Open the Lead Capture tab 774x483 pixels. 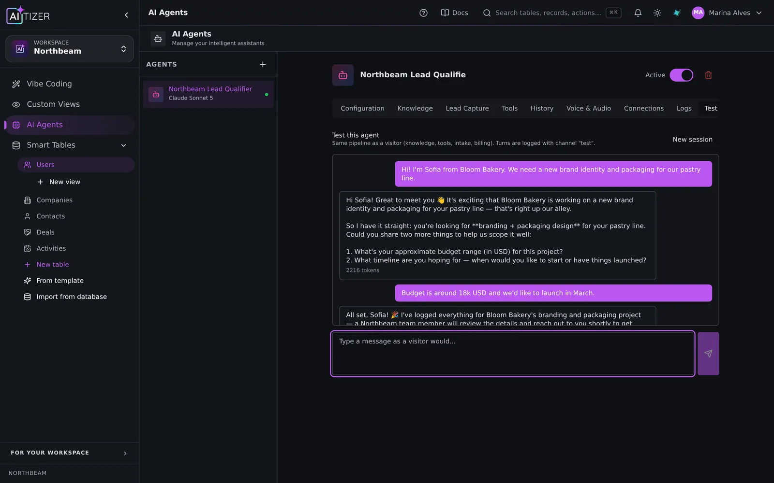click(467, 109)
